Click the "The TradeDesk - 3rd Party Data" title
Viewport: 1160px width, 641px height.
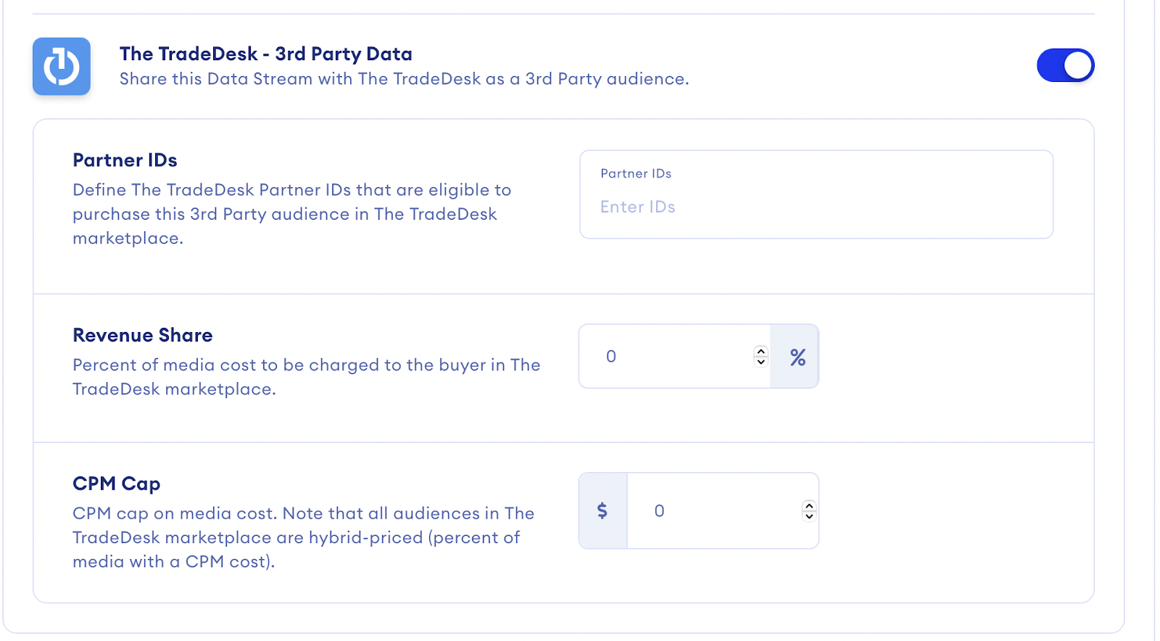[265, 54]
